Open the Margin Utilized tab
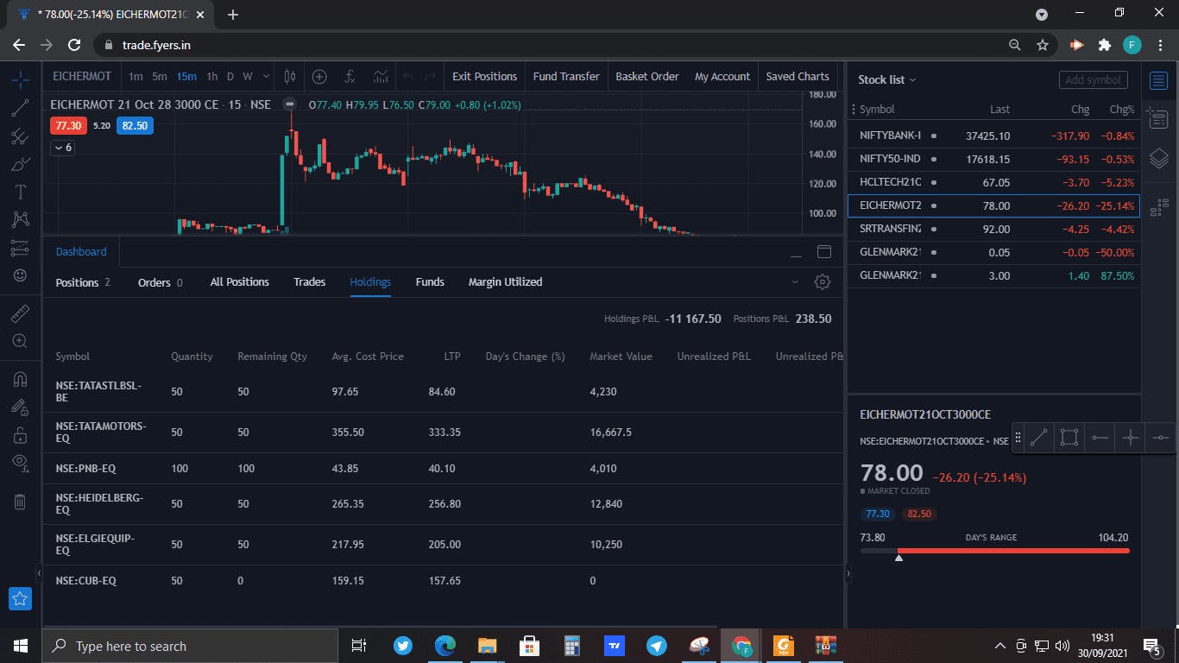 [x=505, y=282]
